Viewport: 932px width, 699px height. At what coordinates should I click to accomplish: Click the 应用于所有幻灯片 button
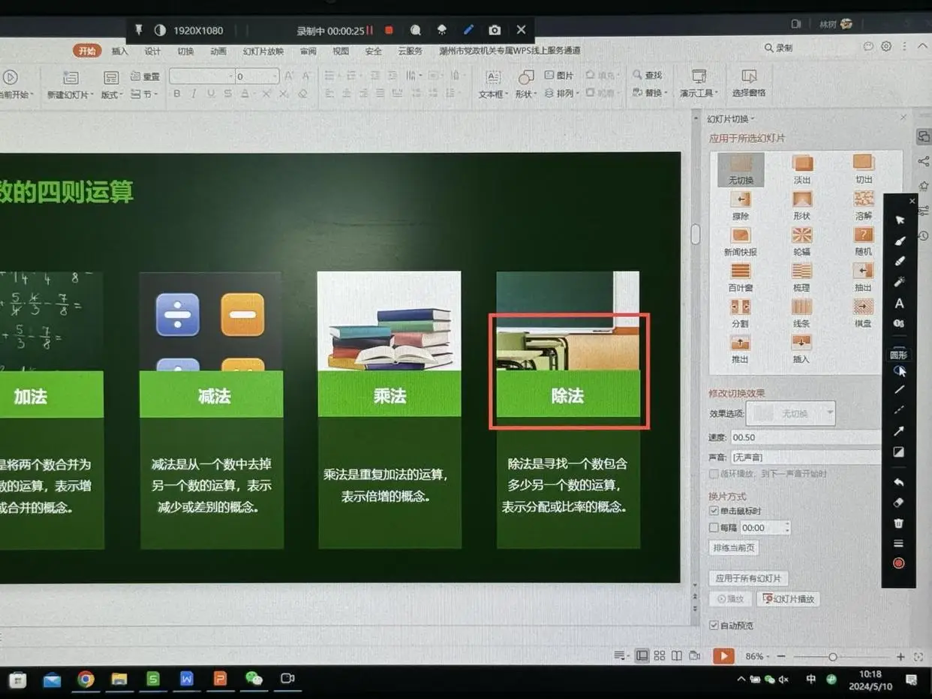click(x=748, y=578)
